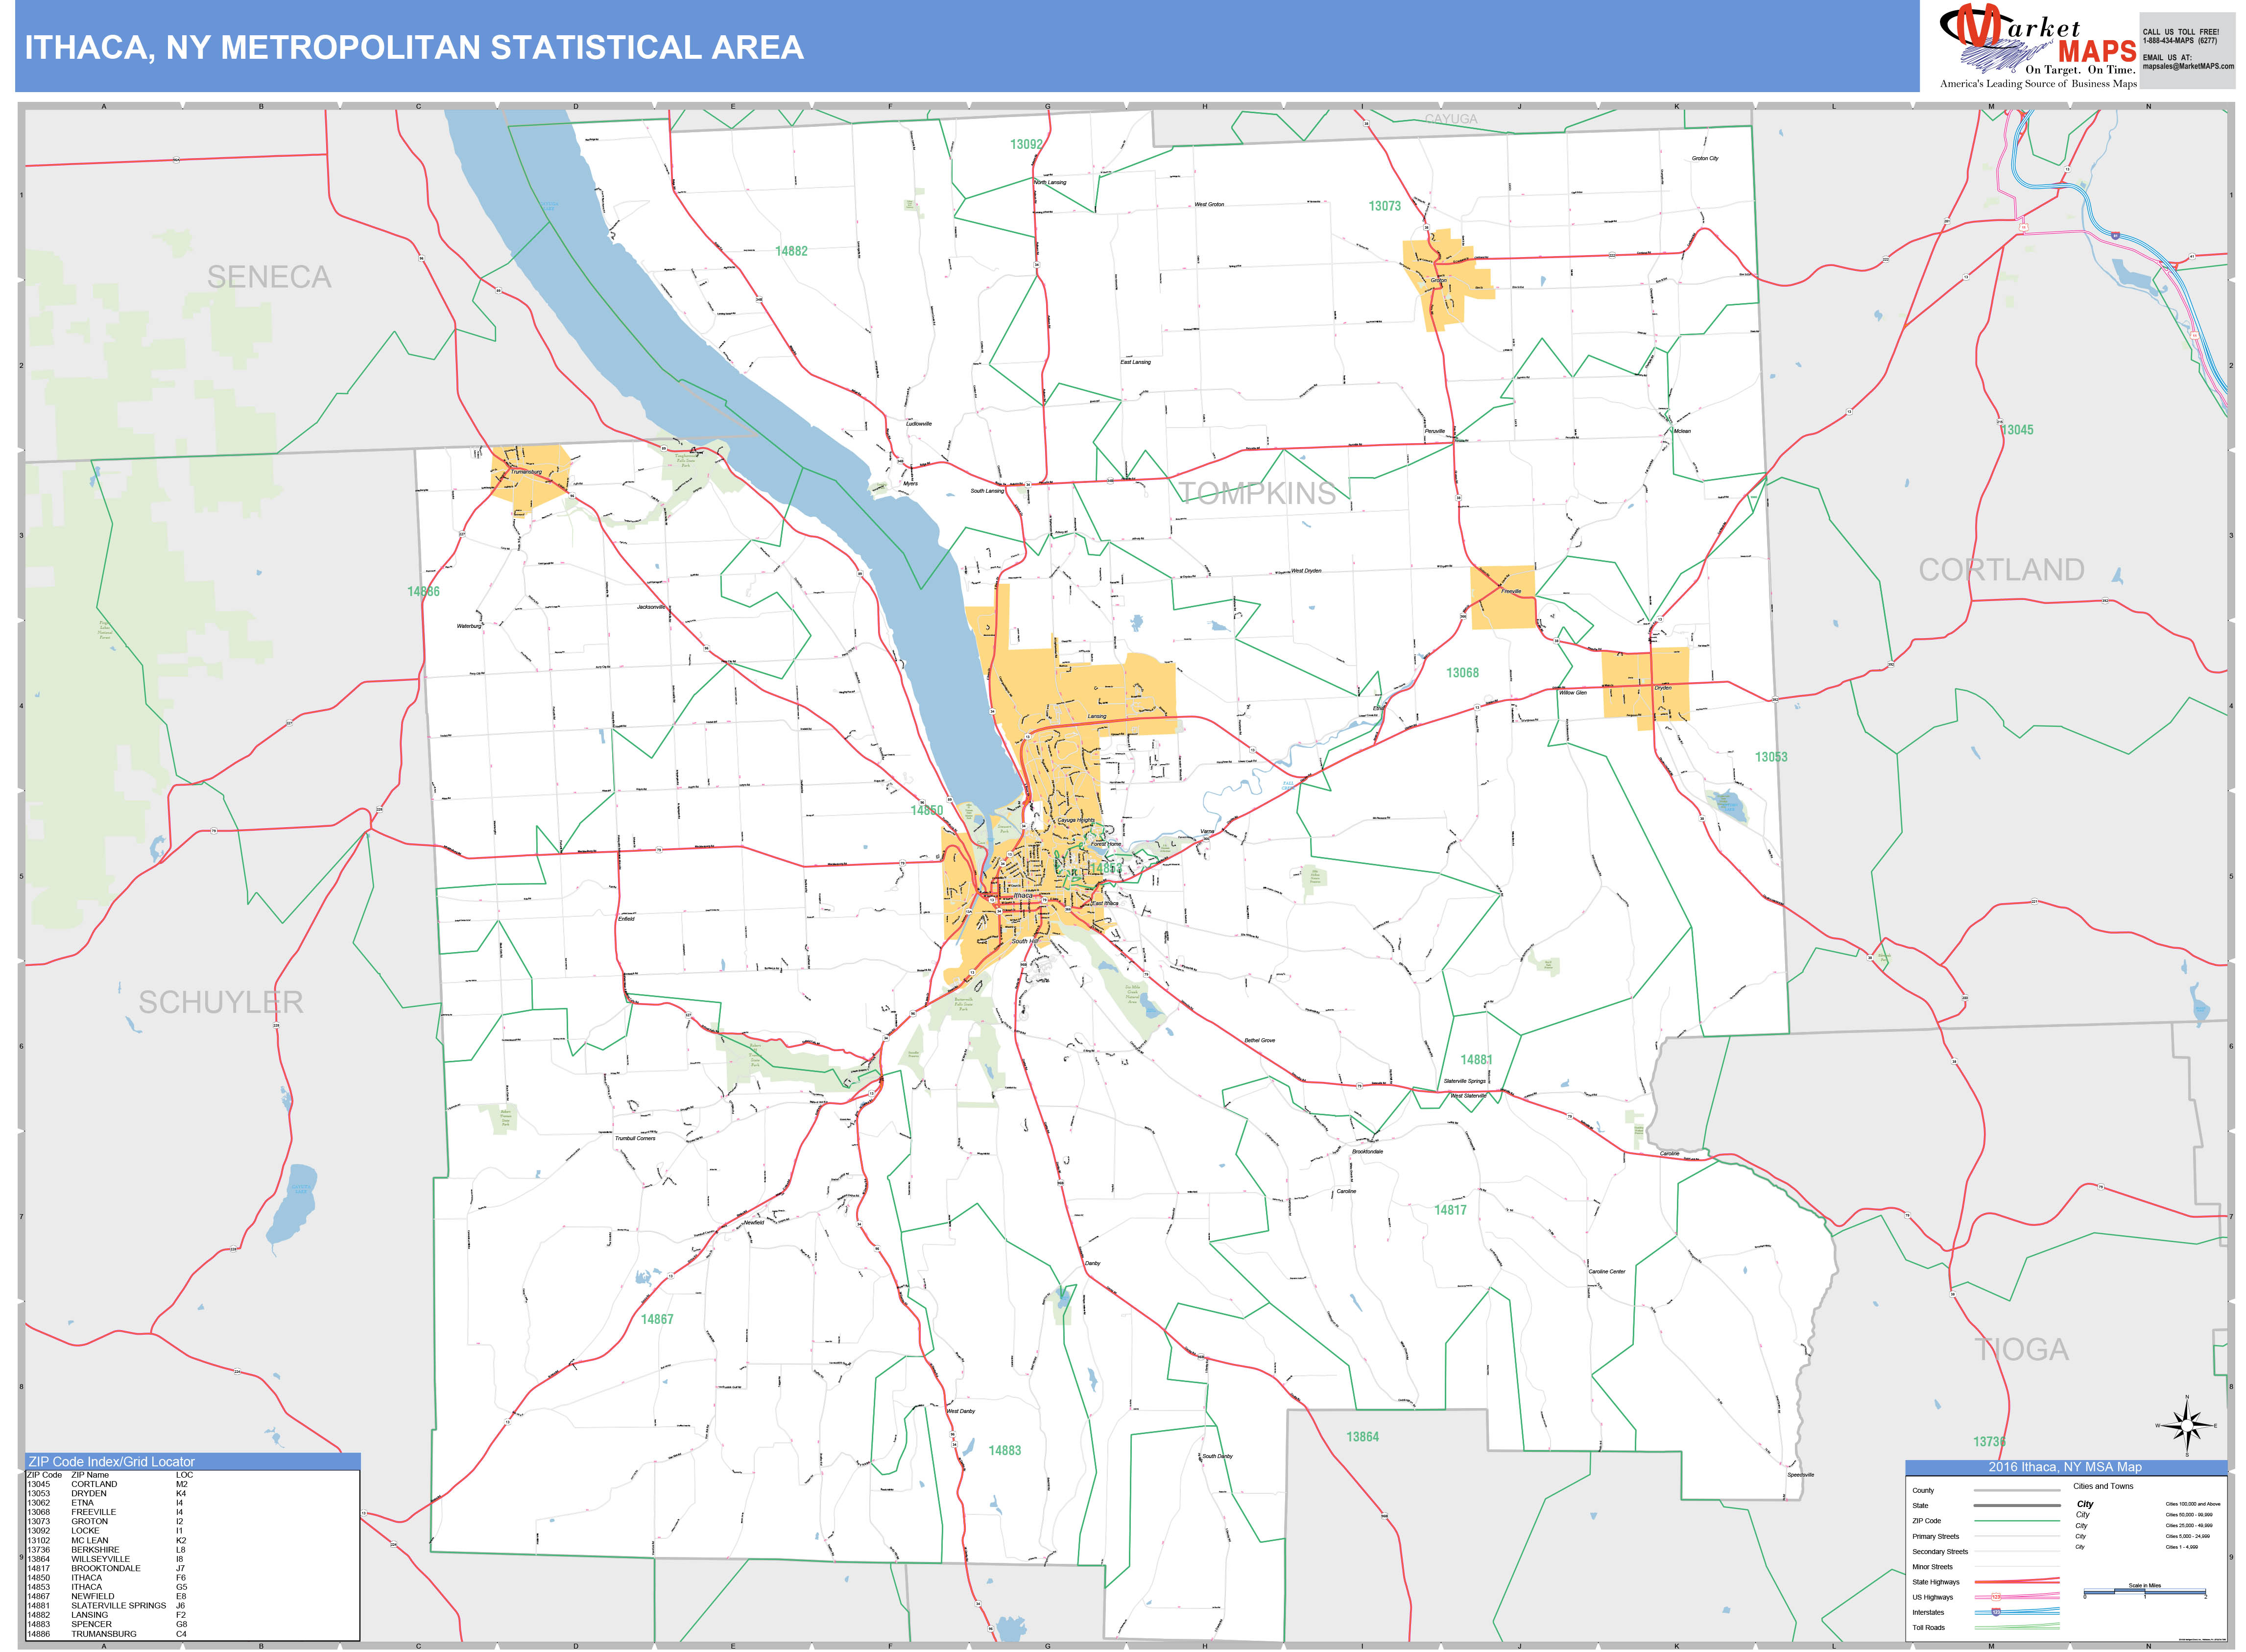Click the 'Cities 100,000 and Above' legend text
Viewport: 2246px width, 1652px height.
(x=2193, y=1504)
